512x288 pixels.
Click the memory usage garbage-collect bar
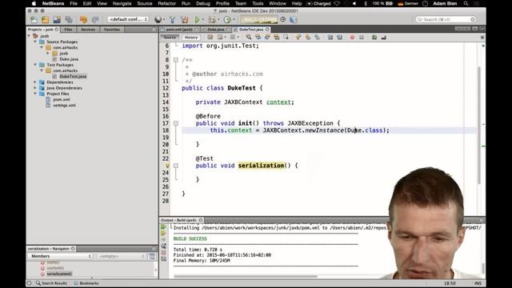259,19
